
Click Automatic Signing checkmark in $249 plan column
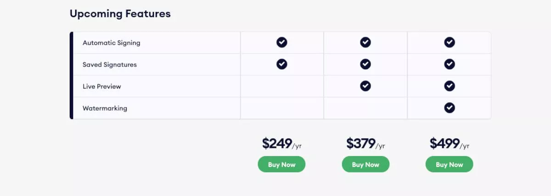(x=281, y=42)
